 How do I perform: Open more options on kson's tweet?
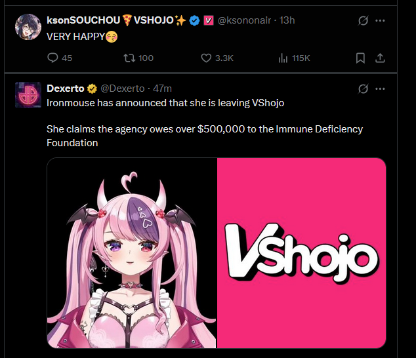tap(380, 20)
